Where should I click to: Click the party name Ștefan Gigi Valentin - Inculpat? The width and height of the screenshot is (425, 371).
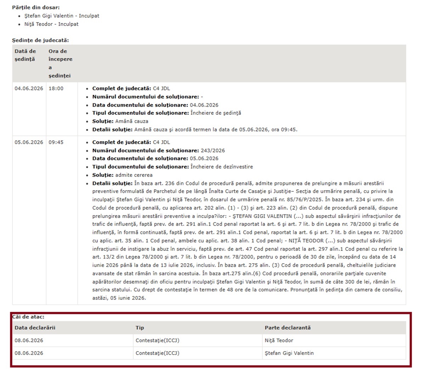point(62,16)
